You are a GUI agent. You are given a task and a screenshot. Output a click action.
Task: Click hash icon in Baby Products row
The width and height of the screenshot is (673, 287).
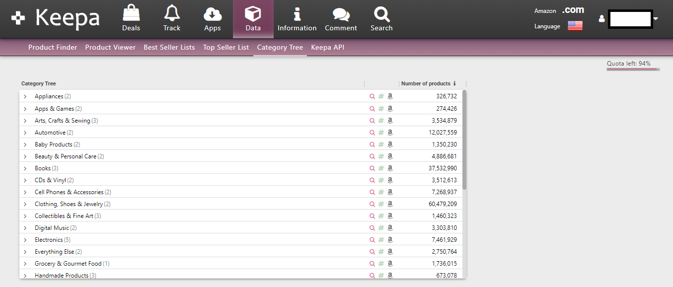click(x=381, y=144)
